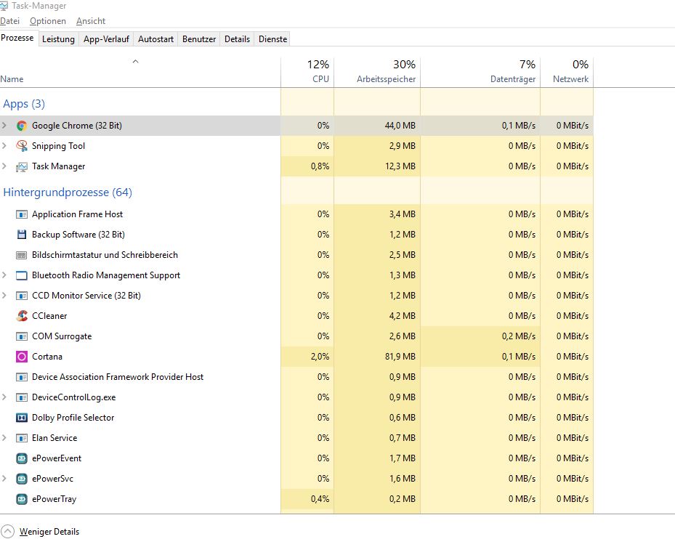The height and width of the screenshot is (539, 675).
Task: Switch to the Leistung tab
Action: (x=58, y=39)
